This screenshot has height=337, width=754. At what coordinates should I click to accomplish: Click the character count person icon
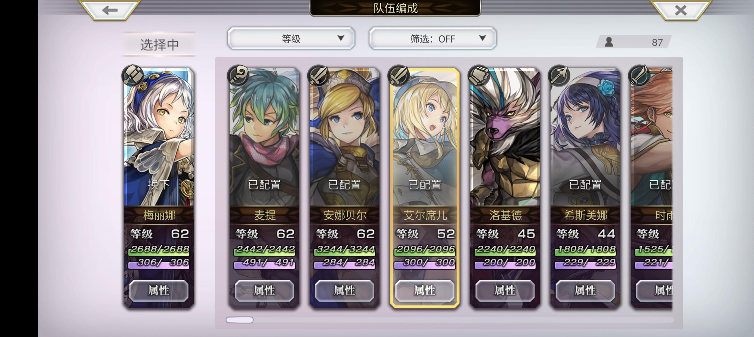coord(609,42)
